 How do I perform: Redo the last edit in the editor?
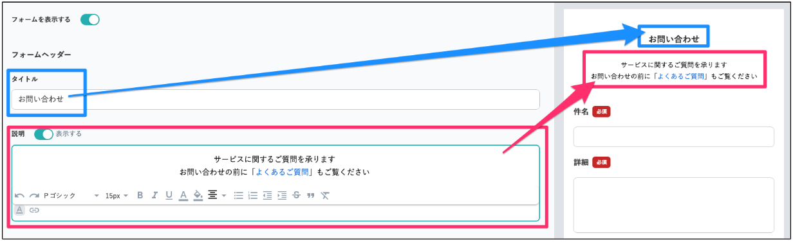coord(34,195)
